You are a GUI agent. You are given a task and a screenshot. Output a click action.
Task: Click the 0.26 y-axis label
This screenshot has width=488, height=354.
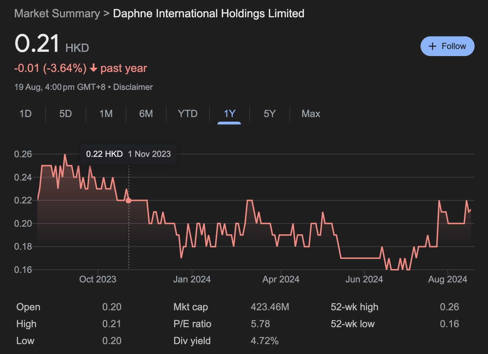coord(23,154)
